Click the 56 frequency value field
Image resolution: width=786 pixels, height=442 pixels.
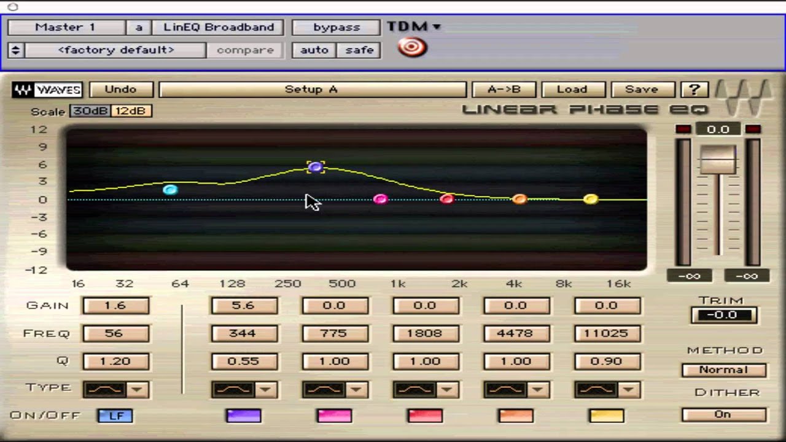click(x=116, y=334)
